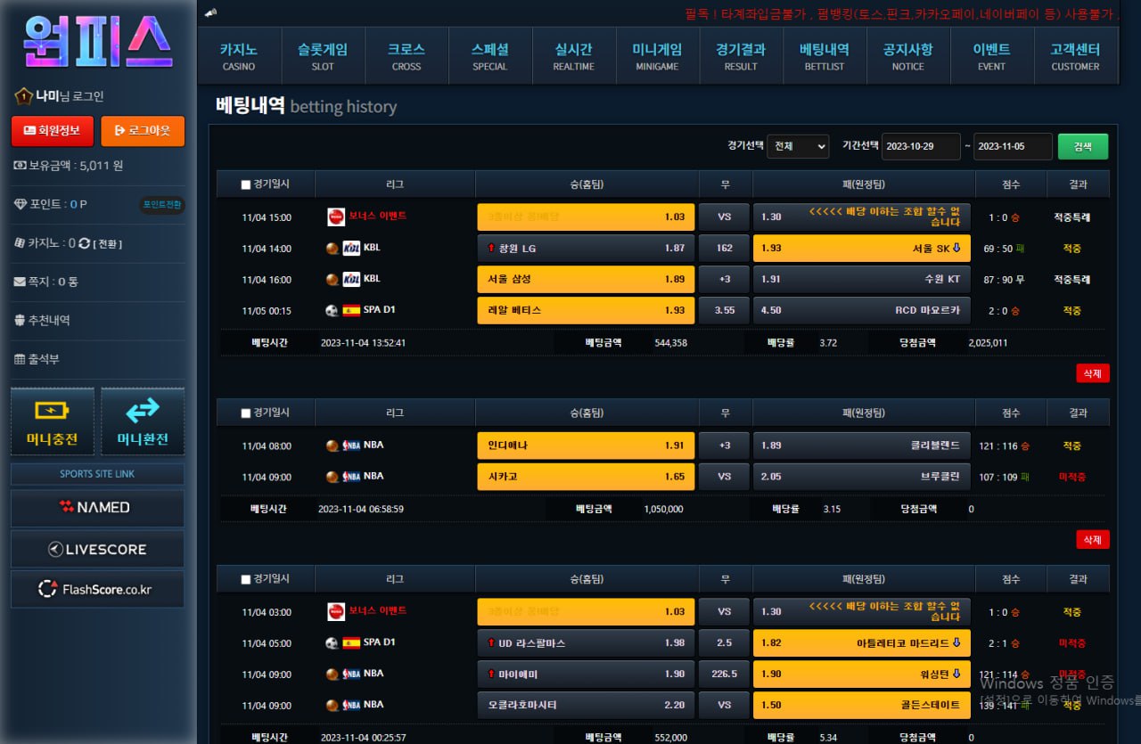Go to 경기결과 RESULT menu

pos(740,56)
